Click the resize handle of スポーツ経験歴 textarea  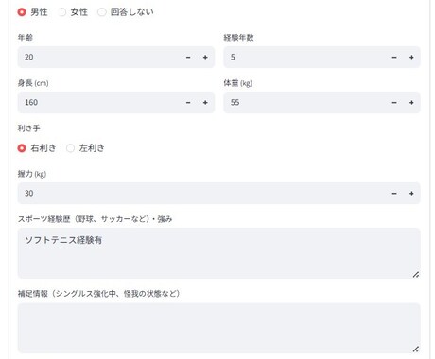[416, 275]
